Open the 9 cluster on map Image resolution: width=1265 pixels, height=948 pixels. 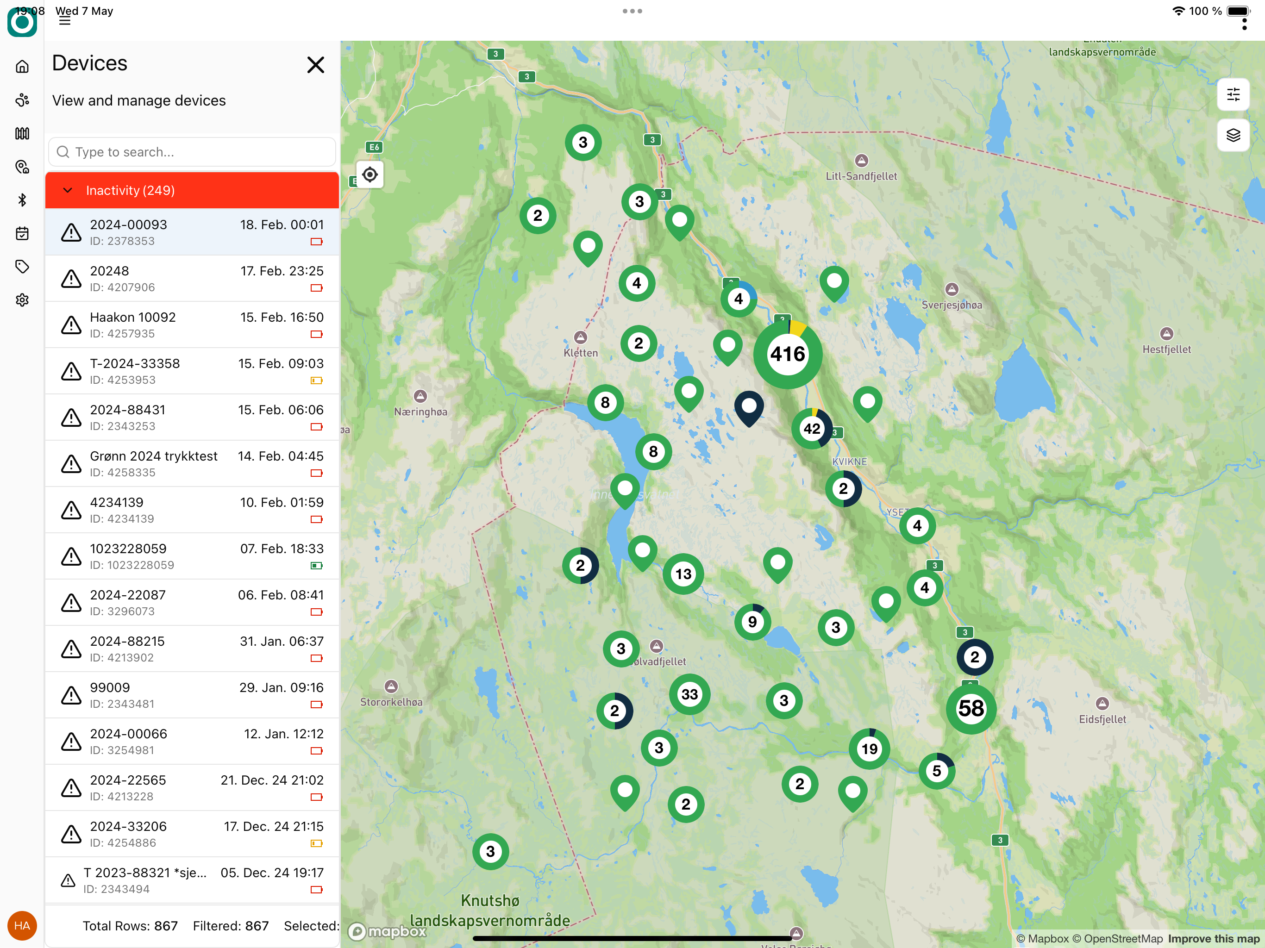pyautogui.click(x=752, y=622)
